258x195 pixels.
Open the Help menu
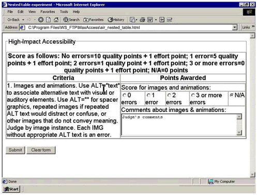76,12
